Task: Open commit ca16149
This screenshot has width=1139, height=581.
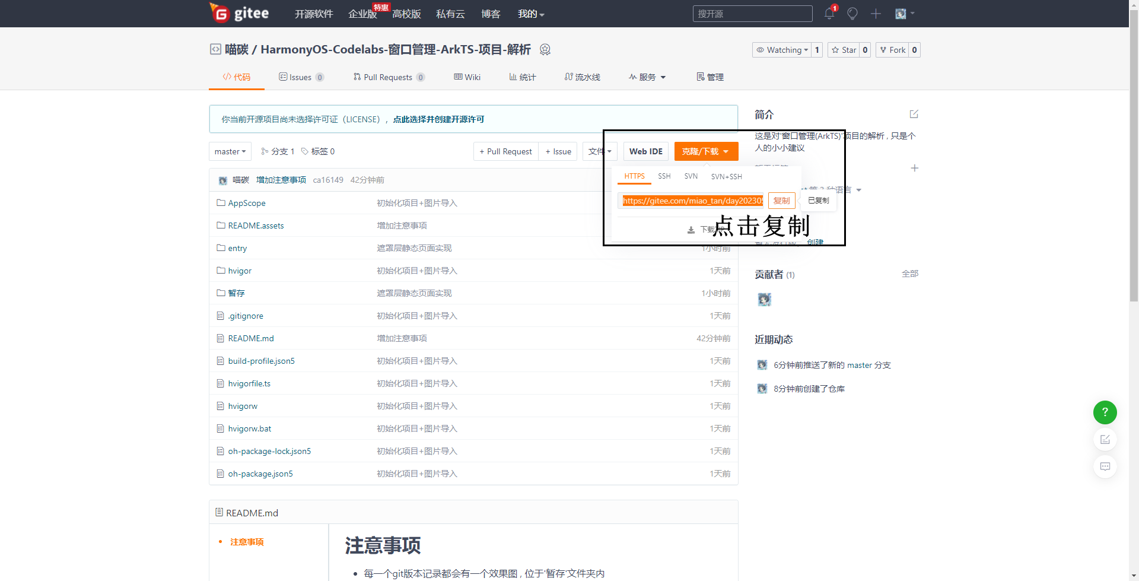Action: 328,180
